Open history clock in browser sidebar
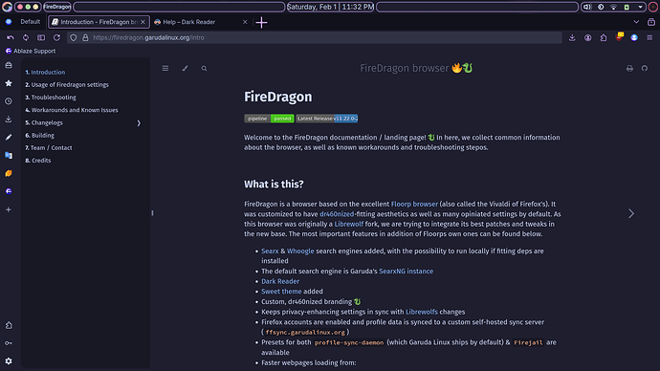Screen dimensions: 660x371 (9, 101)
